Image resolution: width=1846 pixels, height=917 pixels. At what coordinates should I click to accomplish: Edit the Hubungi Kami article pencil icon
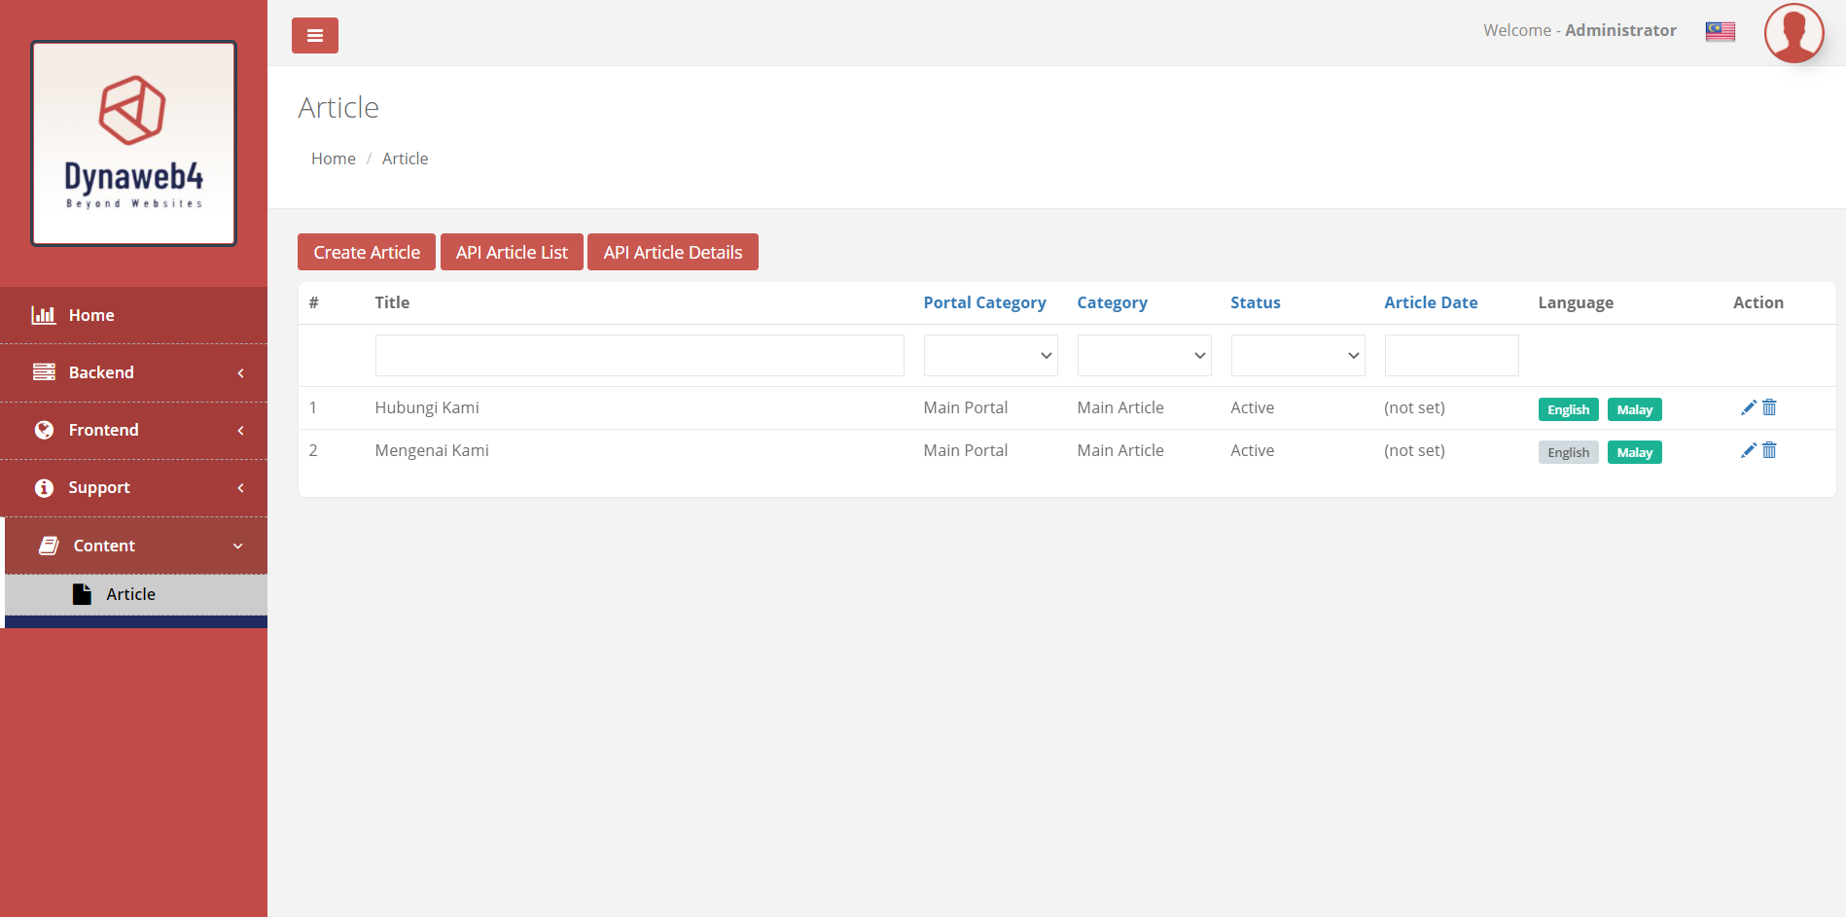(x=1748, y=407)
